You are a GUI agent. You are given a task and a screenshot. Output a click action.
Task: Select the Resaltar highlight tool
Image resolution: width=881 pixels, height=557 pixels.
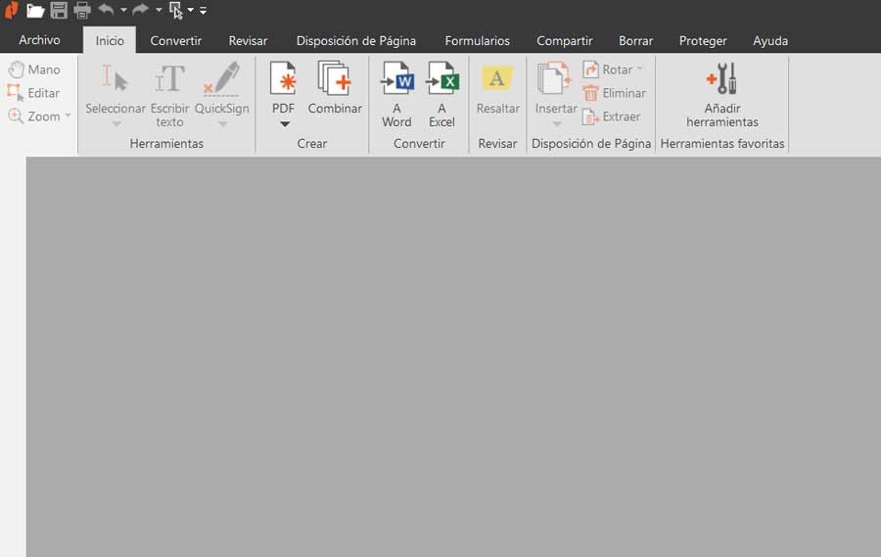[x=497, y=88]
